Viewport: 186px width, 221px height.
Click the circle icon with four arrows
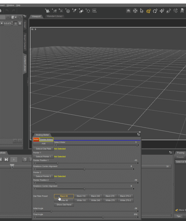[135, 11]
